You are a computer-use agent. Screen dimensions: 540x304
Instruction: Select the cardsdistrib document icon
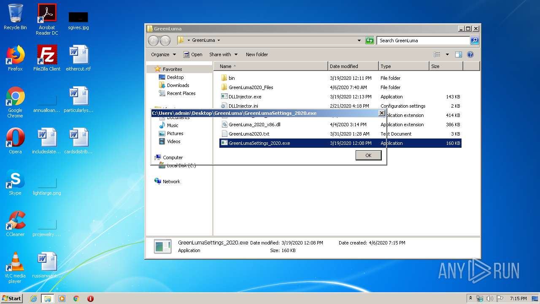[x=78, y=141]
